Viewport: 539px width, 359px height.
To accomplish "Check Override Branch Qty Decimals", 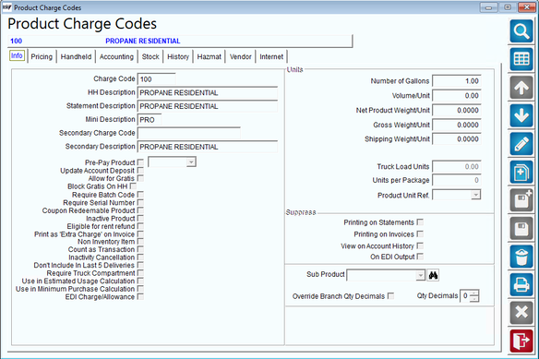I will click(x=390, y=295).
